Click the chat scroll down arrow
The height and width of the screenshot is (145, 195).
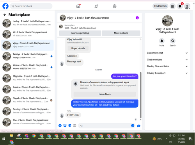(140, 120)
